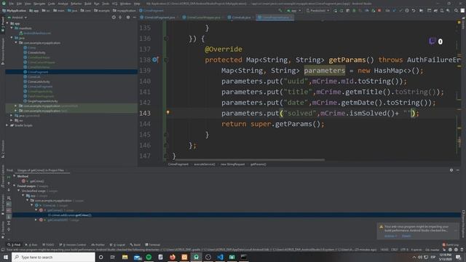Switch to the CrimeLab.java editor tab
Viewport: 466px width, 262px height.
click(x=241, y=17)
